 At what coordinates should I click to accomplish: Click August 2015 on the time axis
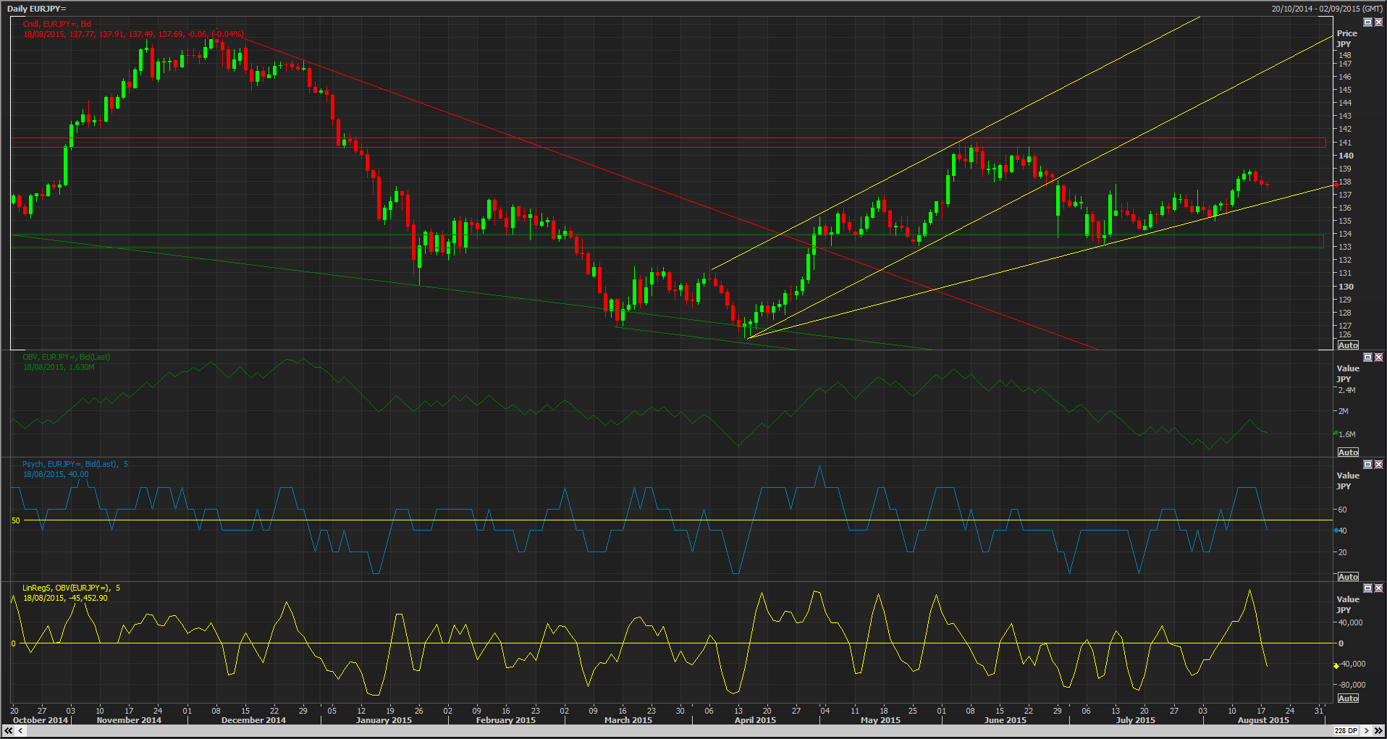pyautogui.click(x=1263, y=720)
